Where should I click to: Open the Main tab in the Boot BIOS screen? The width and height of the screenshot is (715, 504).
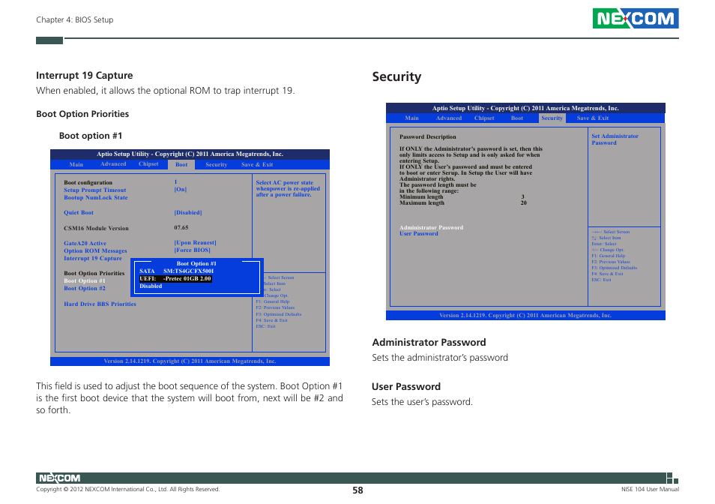tap(76, 165)
